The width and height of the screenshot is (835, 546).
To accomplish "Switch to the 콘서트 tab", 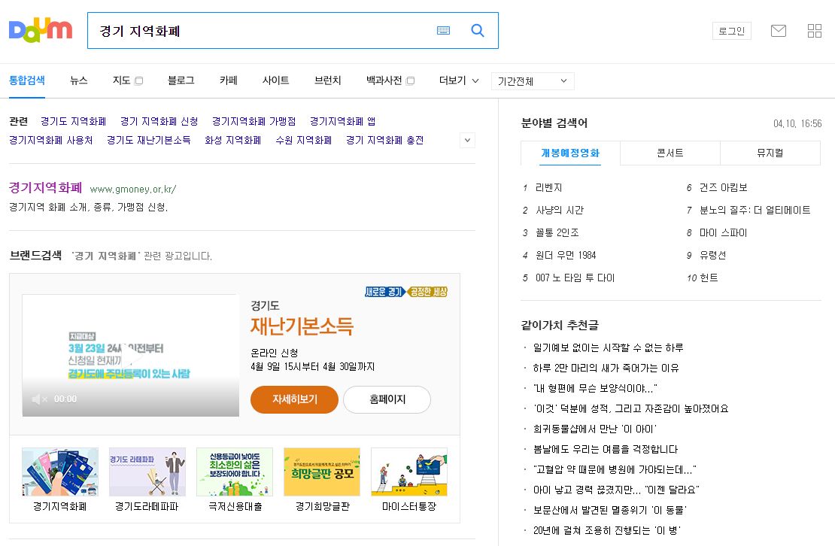I will pos(670,153).
